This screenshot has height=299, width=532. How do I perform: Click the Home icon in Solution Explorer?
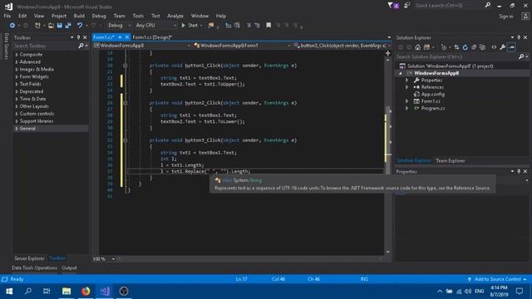[x=417, y=47]
